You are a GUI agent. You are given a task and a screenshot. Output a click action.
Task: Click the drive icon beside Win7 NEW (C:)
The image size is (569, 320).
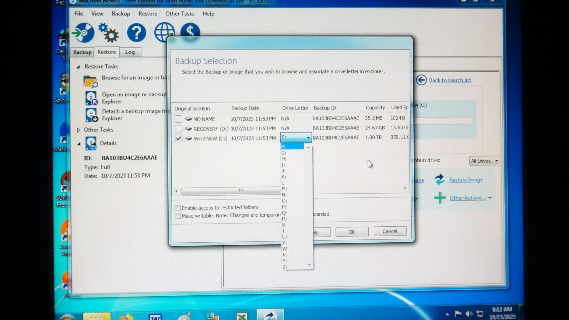[x=188, y=138]
